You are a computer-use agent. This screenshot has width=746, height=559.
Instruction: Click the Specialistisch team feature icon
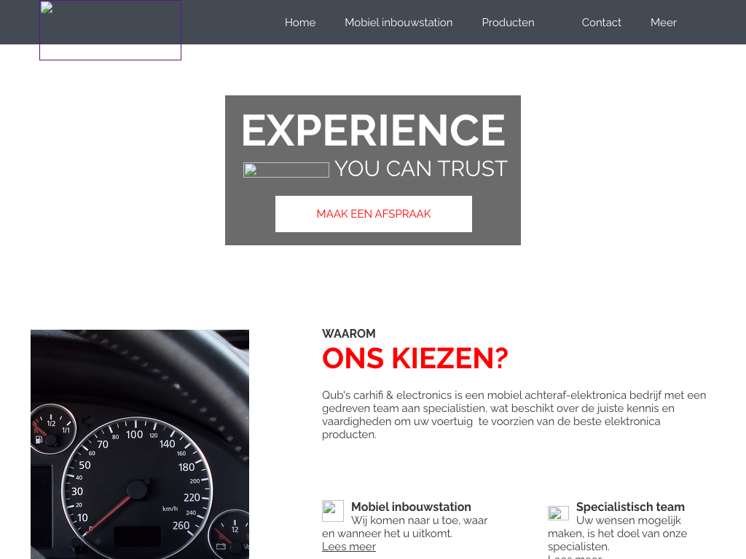558,513
